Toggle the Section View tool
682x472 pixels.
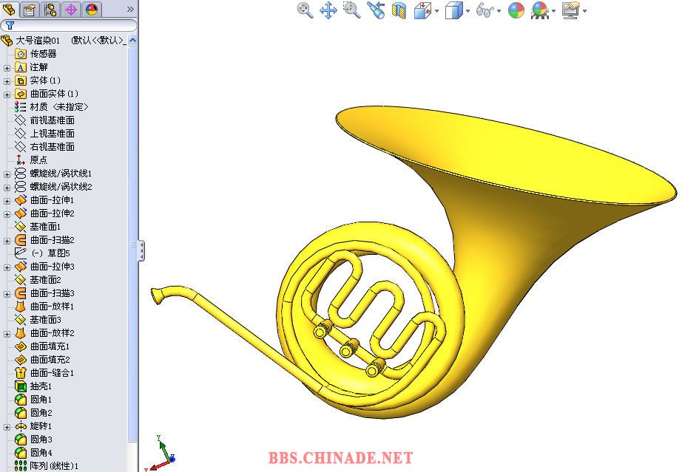pyautogui.click(x=399, y=10)
